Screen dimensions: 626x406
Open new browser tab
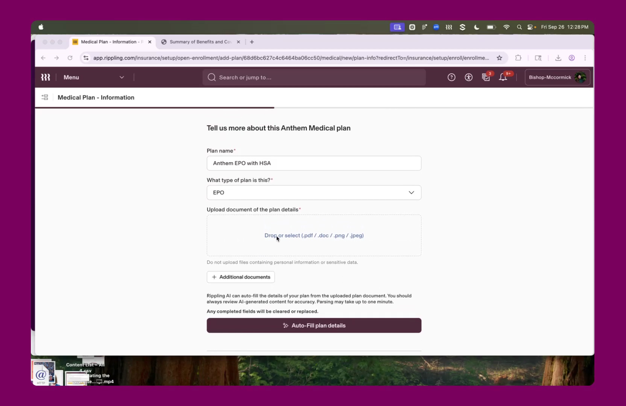click(x=252, y=42)
